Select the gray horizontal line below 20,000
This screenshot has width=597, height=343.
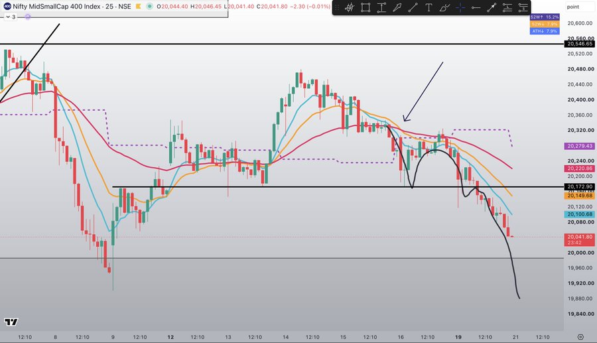pyautogui.click(x=282, y=258)
